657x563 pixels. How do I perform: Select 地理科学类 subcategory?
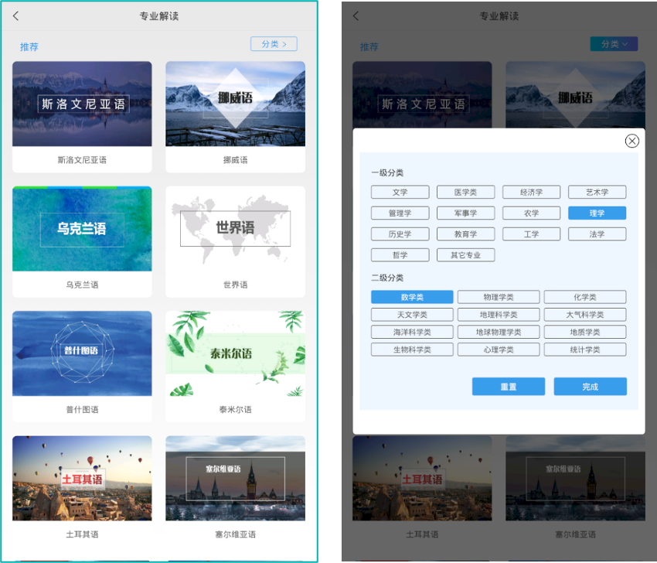point(499,315)
